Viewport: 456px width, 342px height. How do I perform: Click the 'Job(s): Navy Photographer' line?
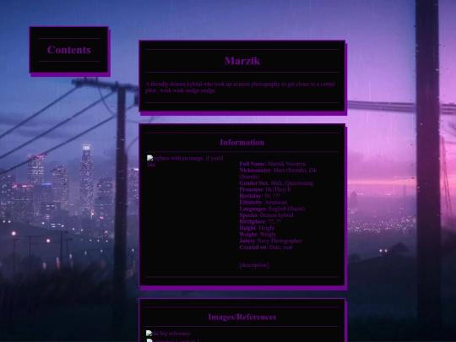point(270,241)
